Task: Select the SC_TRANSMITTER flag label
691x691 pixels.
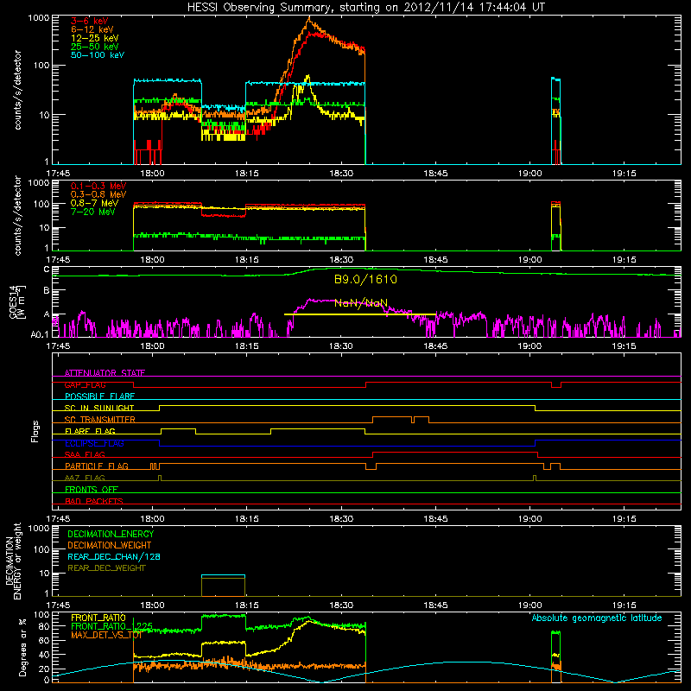Action: 99,420
